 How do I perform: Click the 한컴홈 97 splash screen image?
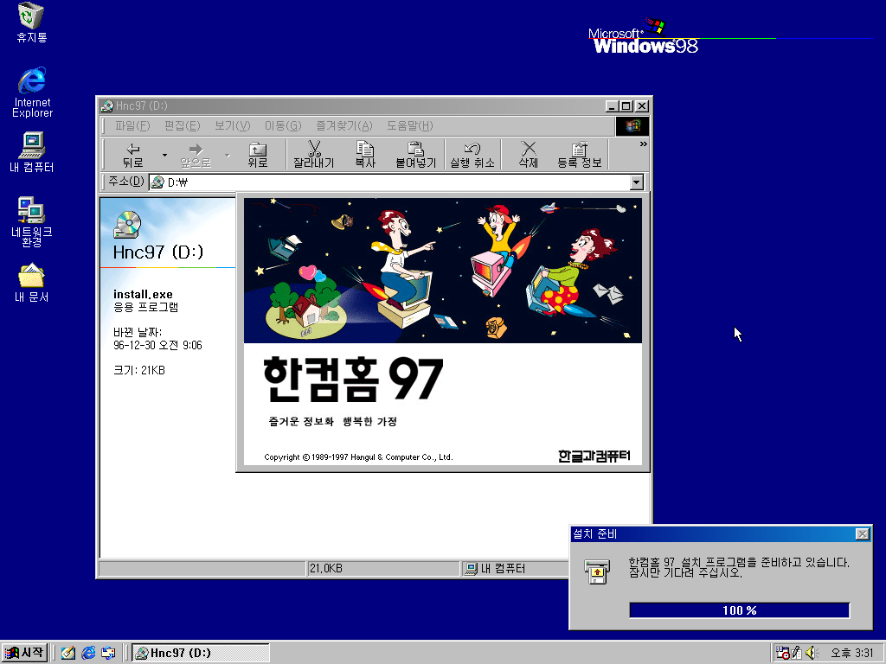(442, 331)
